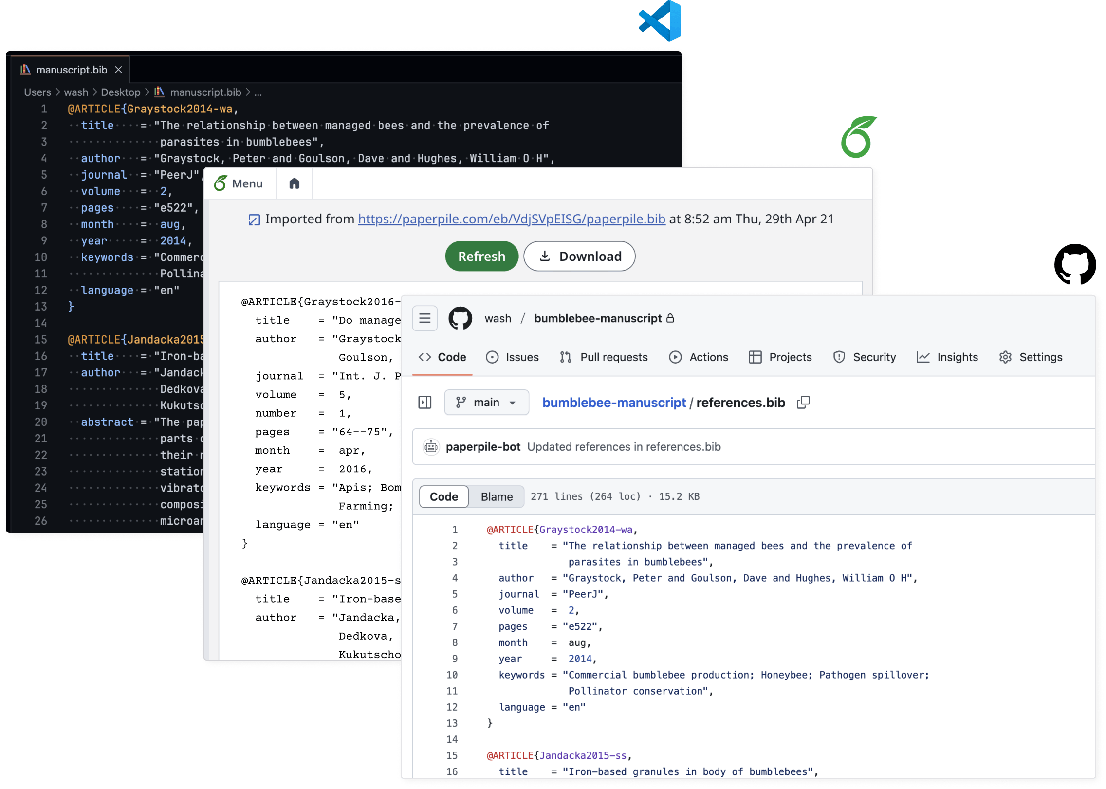Open the repository Settings tab
Screen dimensions: 1106x789
[x=1031, y=357]
